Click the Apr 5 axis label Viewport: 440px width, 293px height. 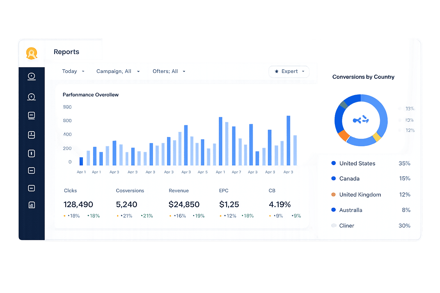[x=203, y=172]
